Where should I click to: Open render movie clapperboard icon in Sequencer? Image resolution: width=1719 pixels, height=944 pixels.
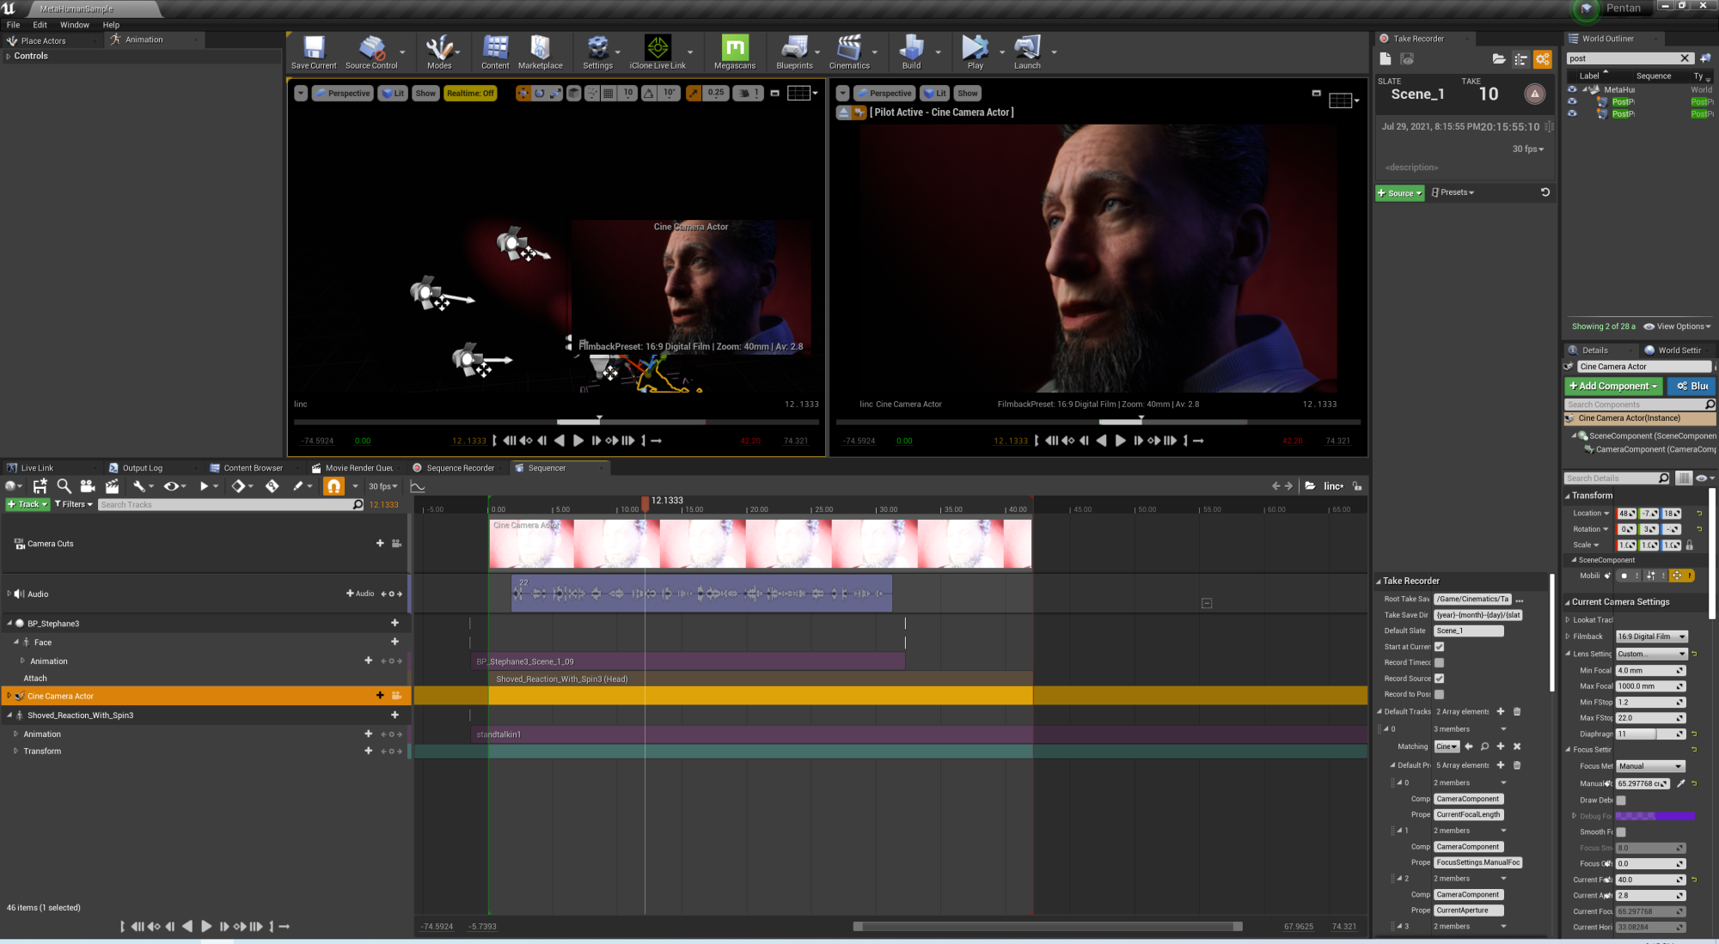tap(112, 486)
